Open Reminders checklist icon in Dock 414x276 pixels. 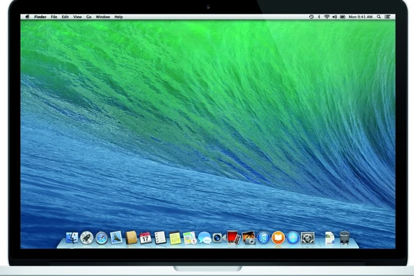[x=160, y=238]
